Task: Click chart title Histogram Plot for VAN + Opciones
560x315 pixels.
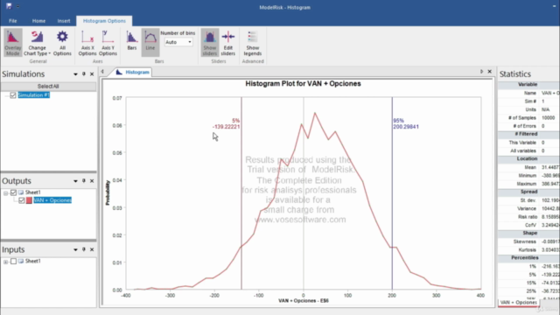Action: pos(303,84)
